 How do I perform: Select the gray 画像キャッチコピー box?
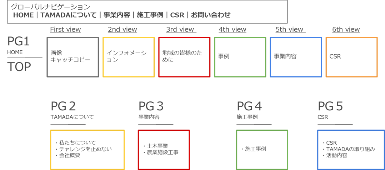[x=73, y=57]
